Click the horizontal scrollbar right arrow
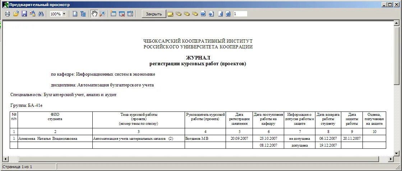402x171 pixels. point(391,159)
